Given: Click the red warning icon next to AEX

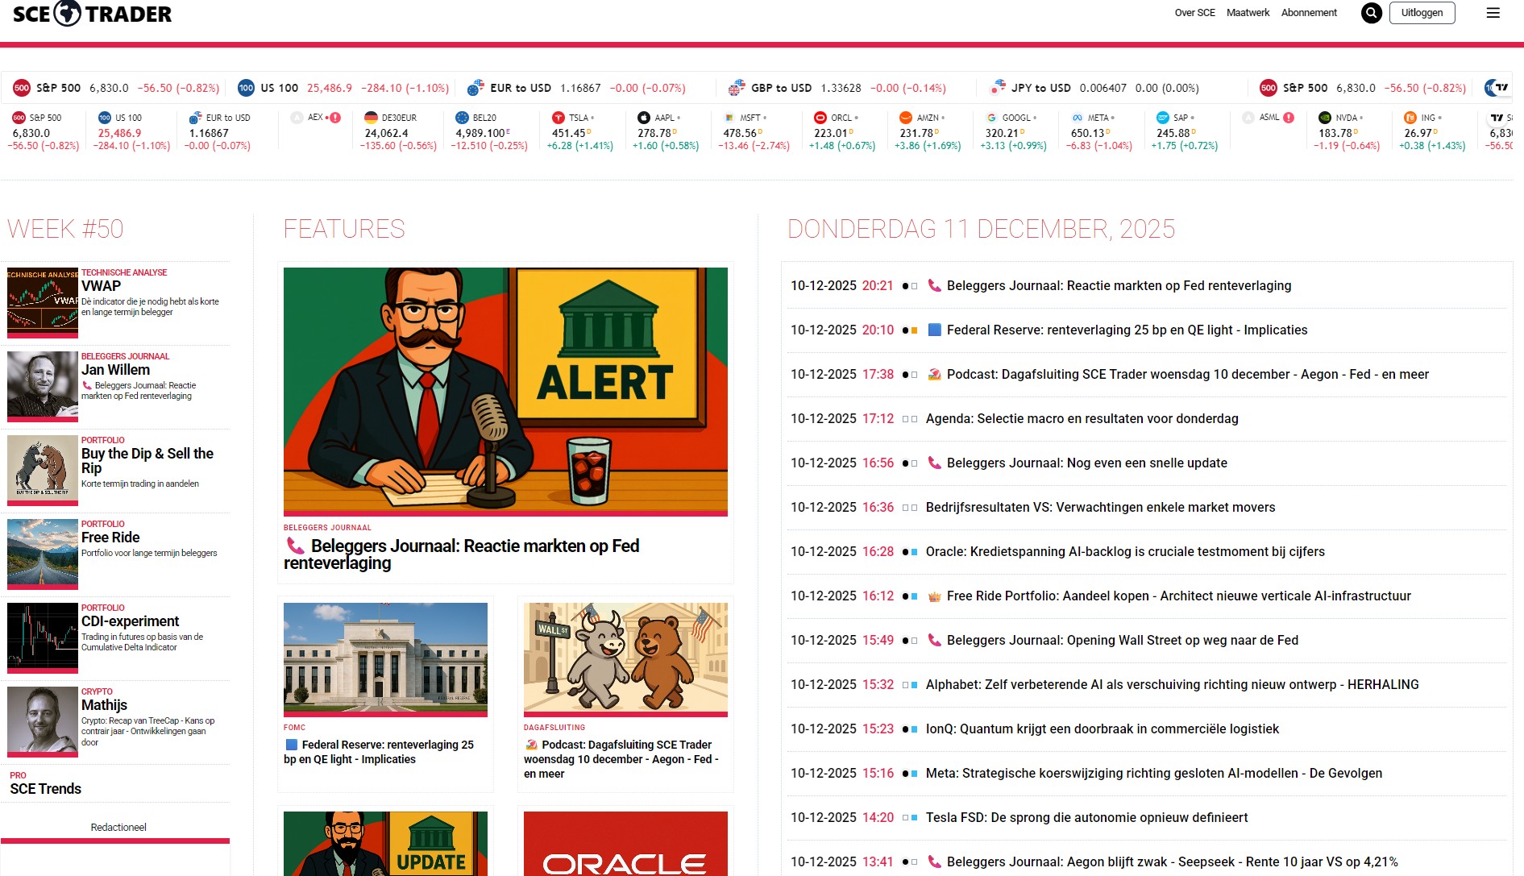Looking at the screenshot, I should click(x=335, y=118).
